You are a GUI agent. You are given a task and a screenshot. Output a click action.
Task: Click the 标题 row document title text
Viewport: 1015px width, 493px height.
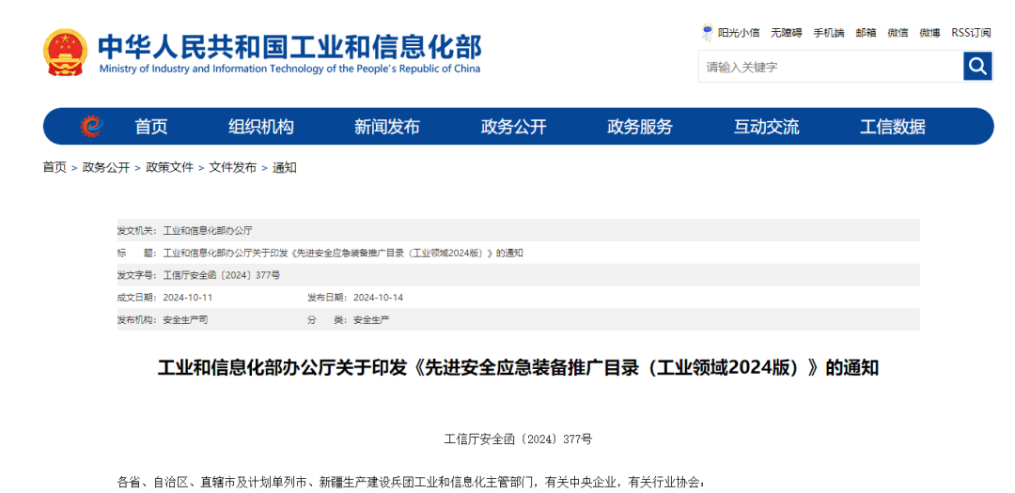tap(343, 253)
